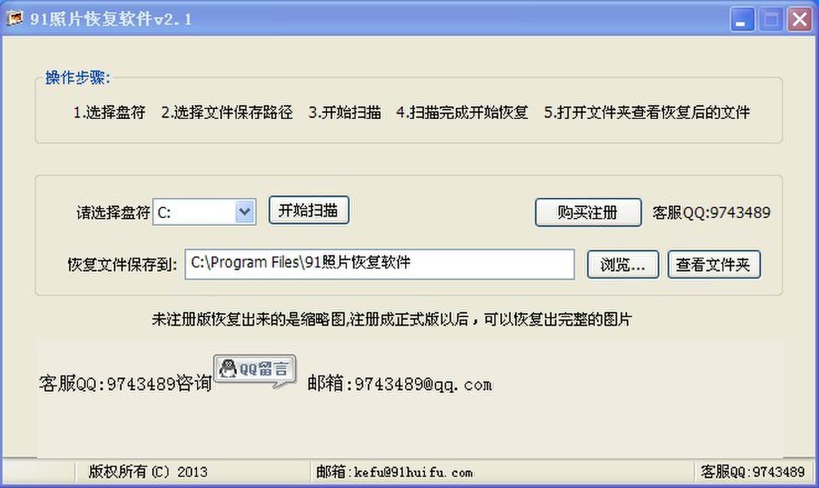Open the drive letter dropdown arrow
The image size is (819, 488).
pyautogui.click(x=245, y=212)
